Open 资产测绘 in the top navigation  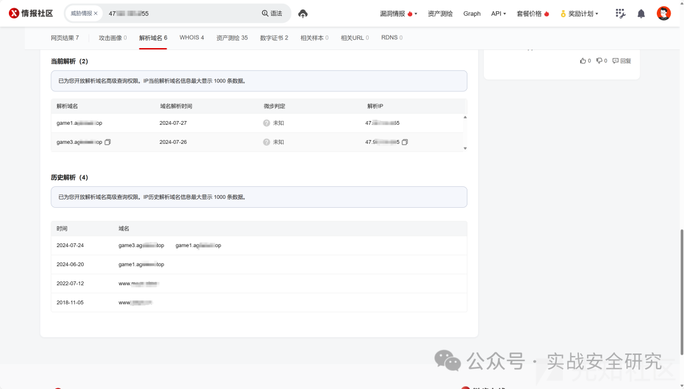pos(440,13)
